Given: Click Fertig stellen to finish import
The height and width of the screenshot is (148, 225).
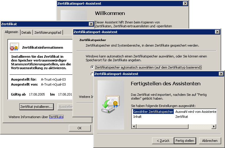Looking at the screenshot, I should point(185,141).
